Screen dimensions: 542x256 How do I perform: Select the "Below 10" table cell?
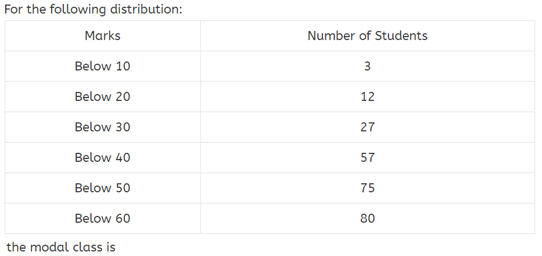pos(102,67)
